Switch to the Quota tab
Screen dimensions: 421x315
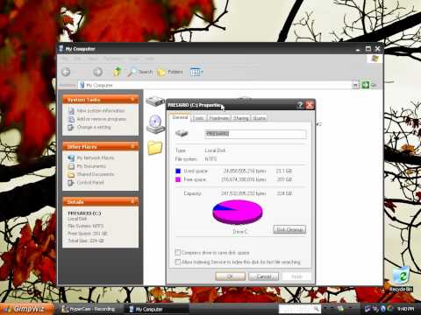259,118
